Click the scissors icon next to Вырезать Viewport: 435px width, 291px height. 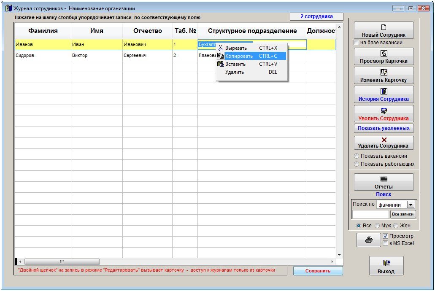point(221,48)
